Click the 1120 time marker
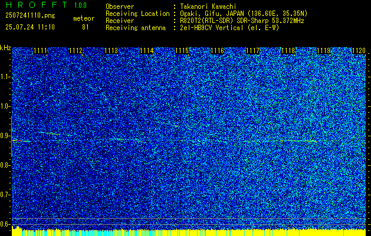Screen dimensions: 371x236 [359, 51]
